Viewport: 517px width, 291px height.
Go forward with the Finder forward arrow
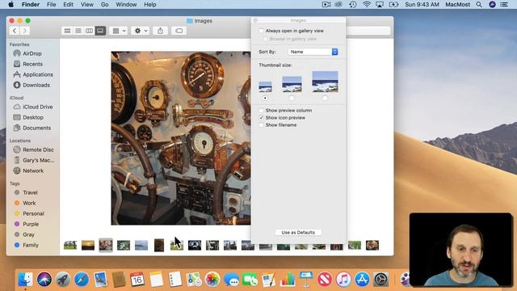25,31
